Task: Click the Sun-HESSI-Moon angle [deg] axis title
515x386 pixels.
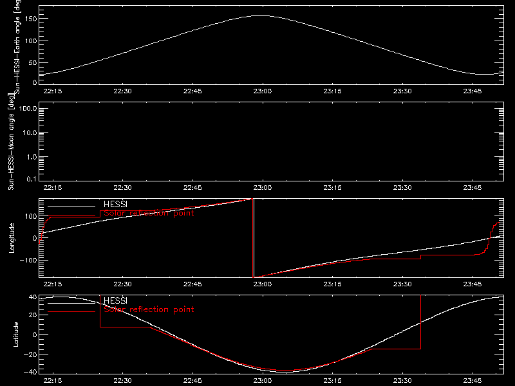Action: (12, 142)
